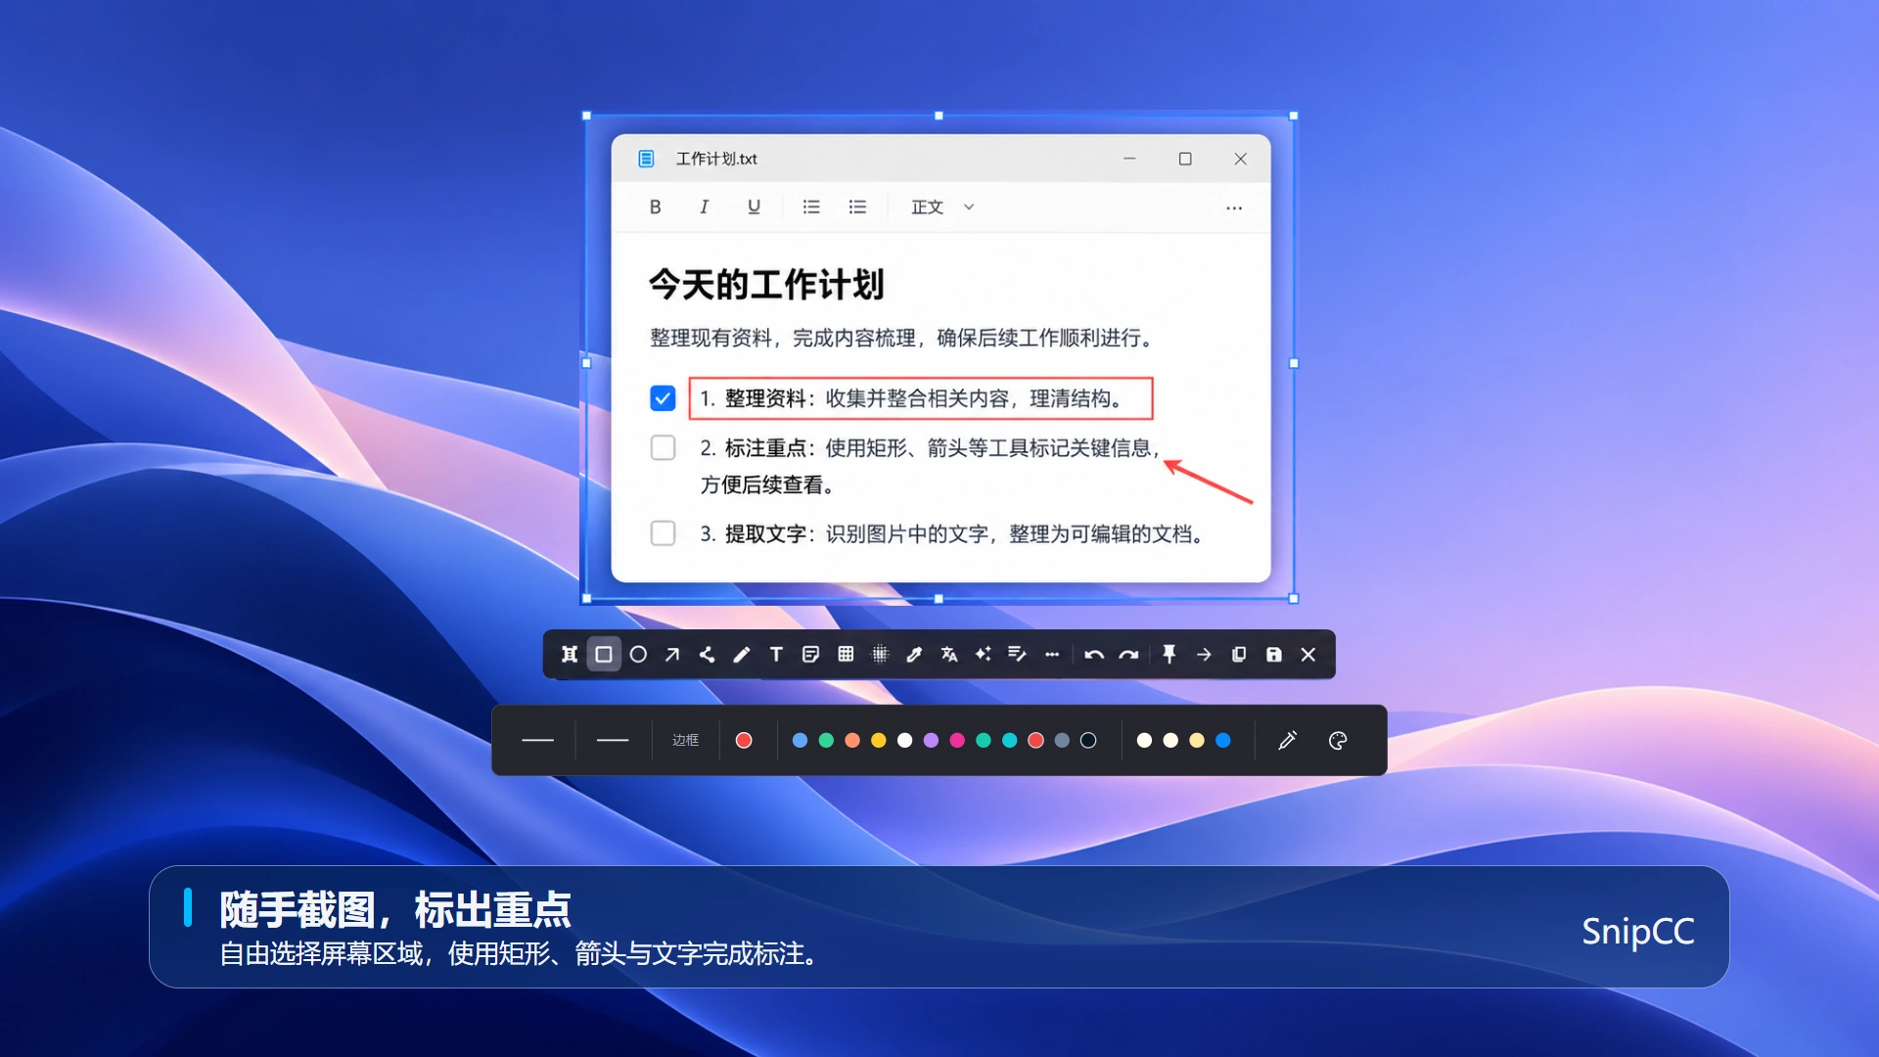
Task: Copy the screenshot to clipboard
Action: point(1239,655)
